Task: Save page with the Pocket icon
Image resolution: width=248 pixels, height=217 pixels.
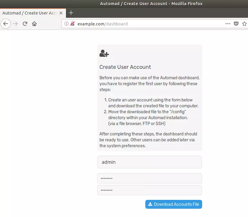Action: [236, 24]
